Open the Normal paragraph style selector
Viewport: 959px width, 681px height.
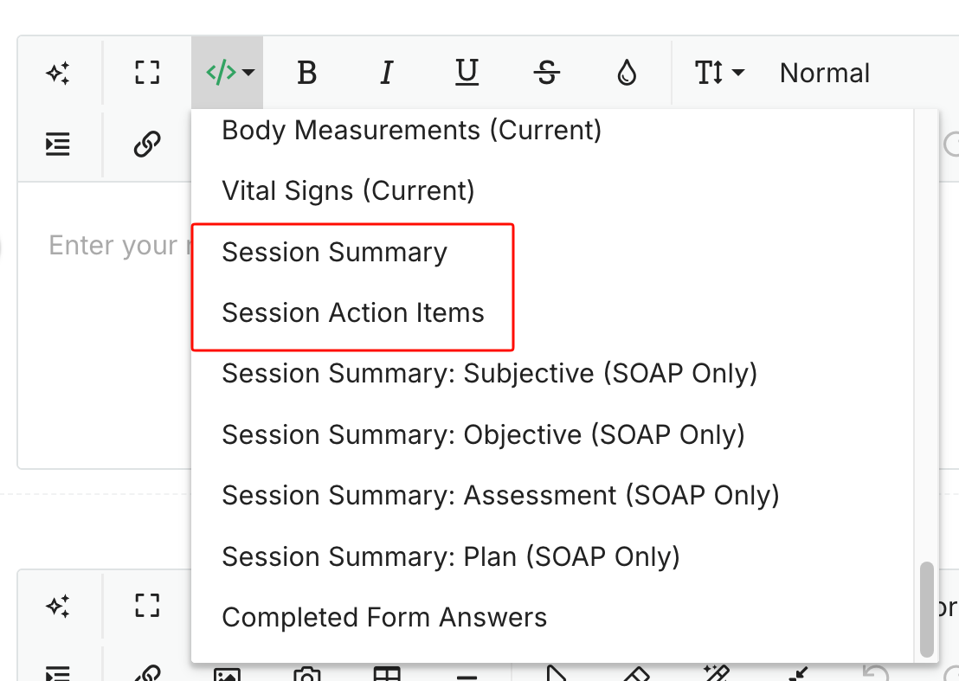point(825,73)
